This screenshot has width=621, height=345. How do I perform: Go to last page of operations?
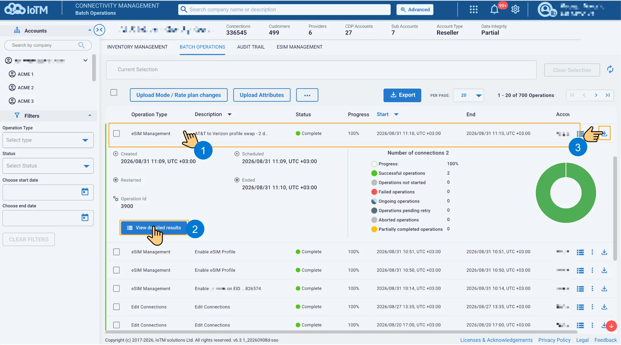pyautogui.click(x=608, y=95)
